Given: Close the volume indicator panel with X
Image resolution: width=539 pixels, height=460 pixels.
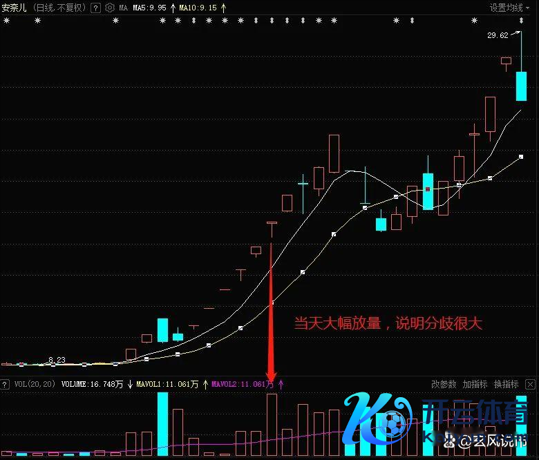Looking at the screenshot, I should tap(530, 384).
